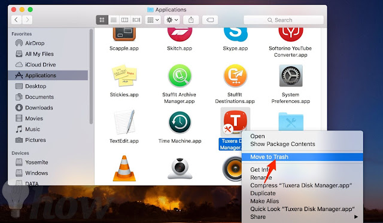
Task: Switch to icon view
Action: point(102,20)
